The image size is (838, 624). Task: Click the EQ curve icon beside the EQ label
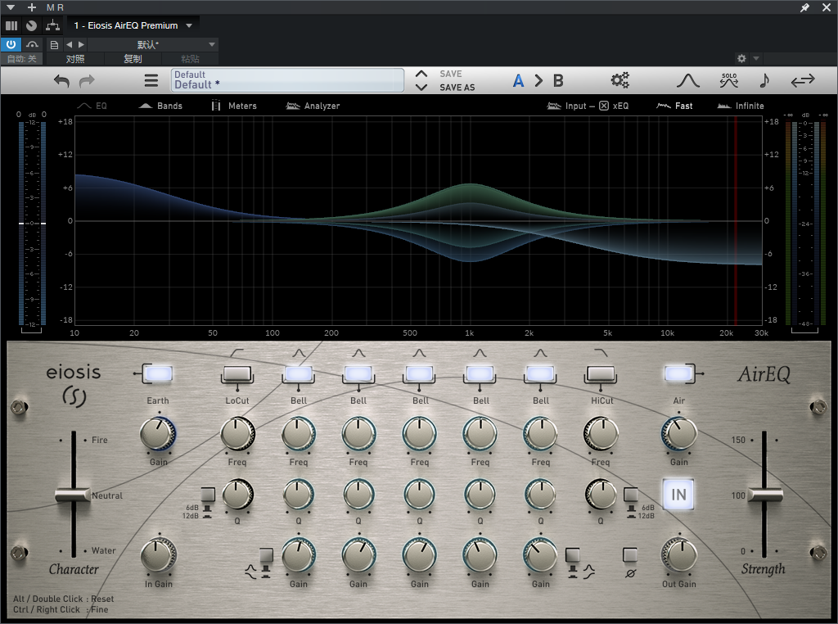pos(84,106)
